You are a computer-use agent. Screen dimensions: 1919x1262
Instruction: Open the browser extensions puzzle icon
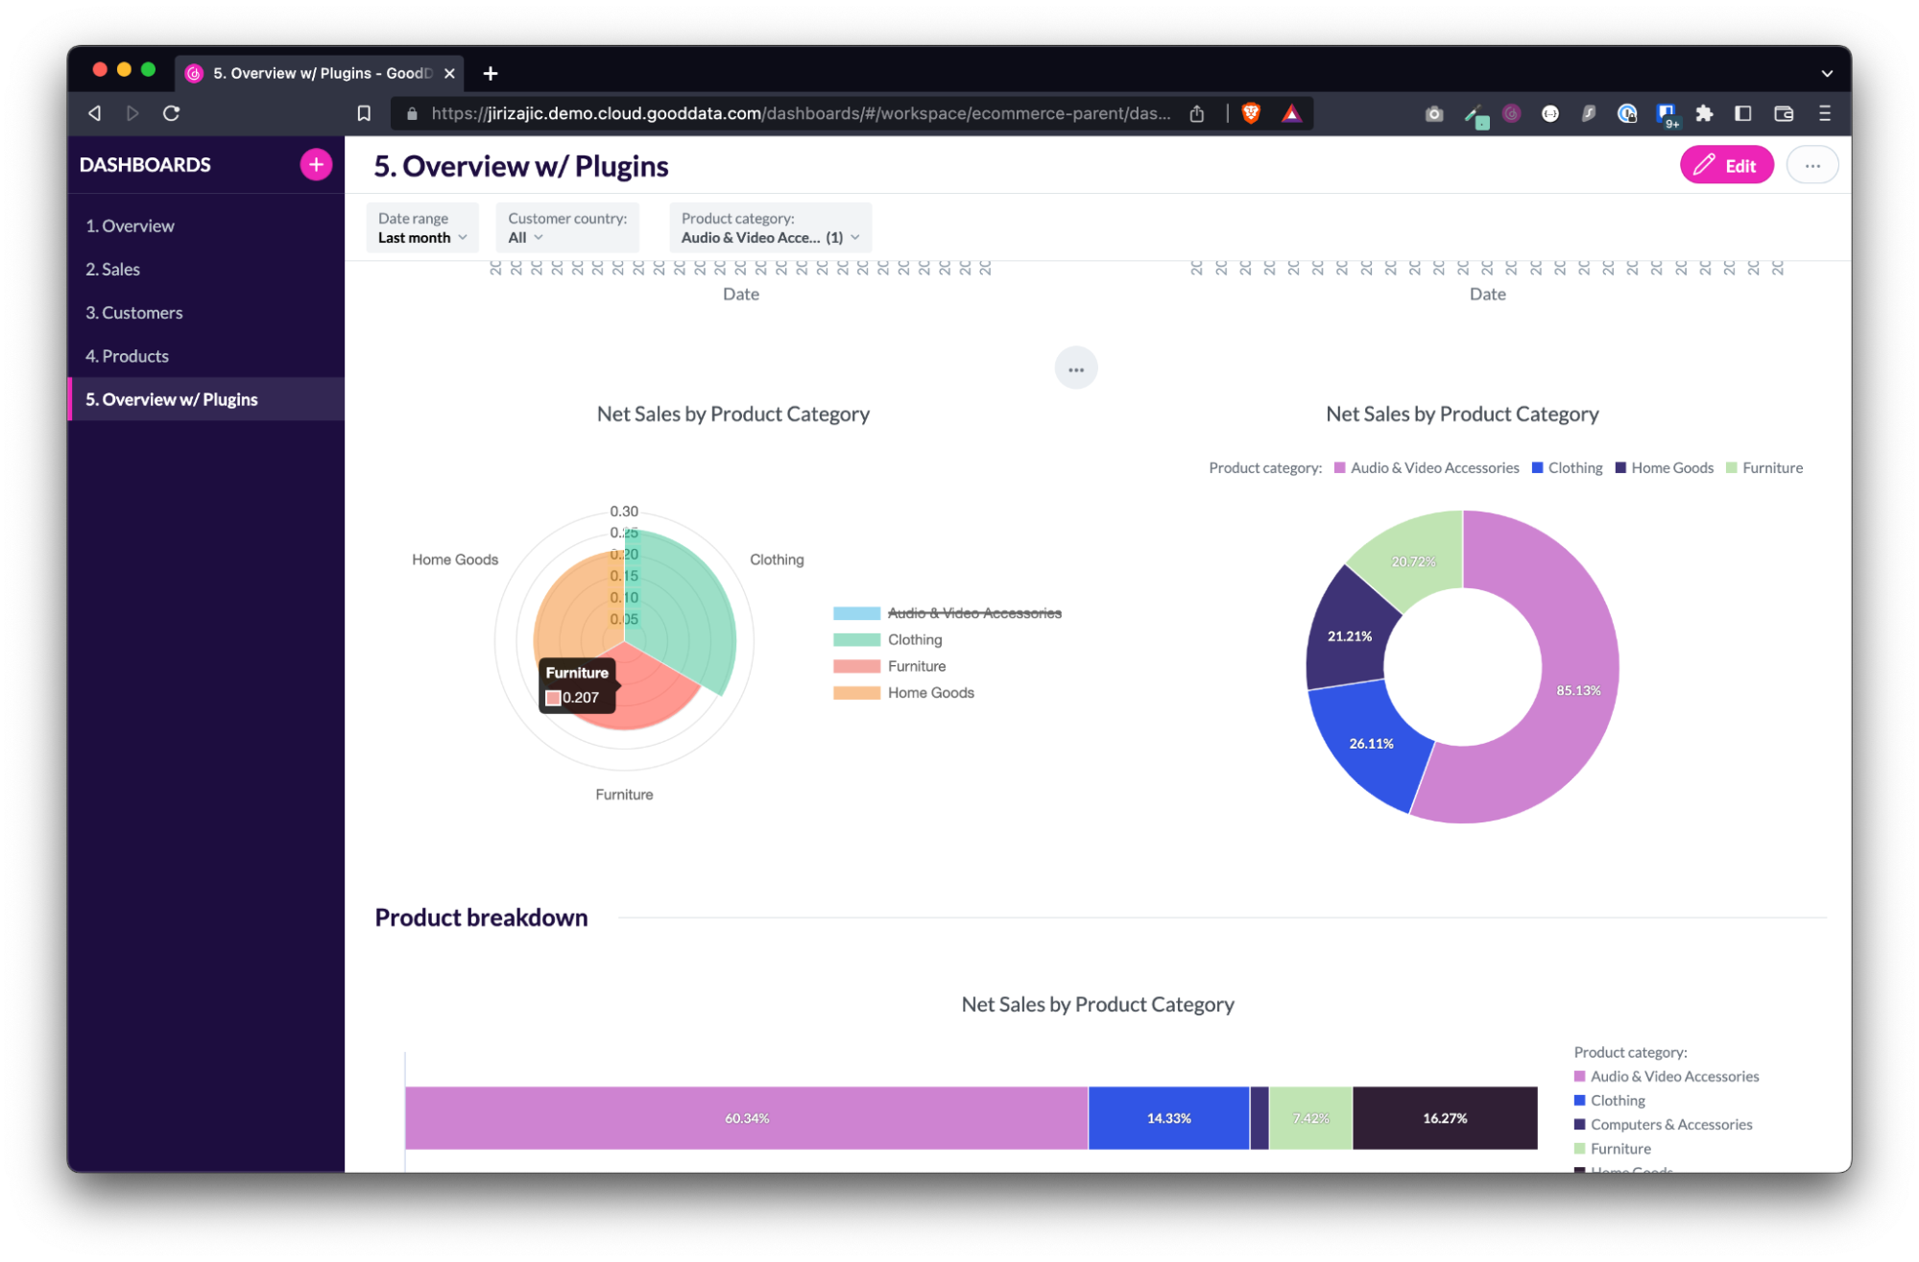[x=1704, y=113]
